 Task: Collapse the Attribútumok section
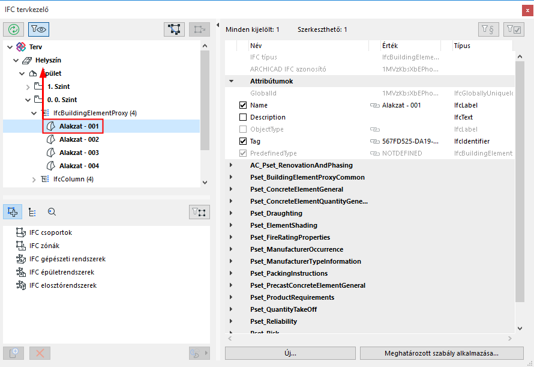(231, 81)
